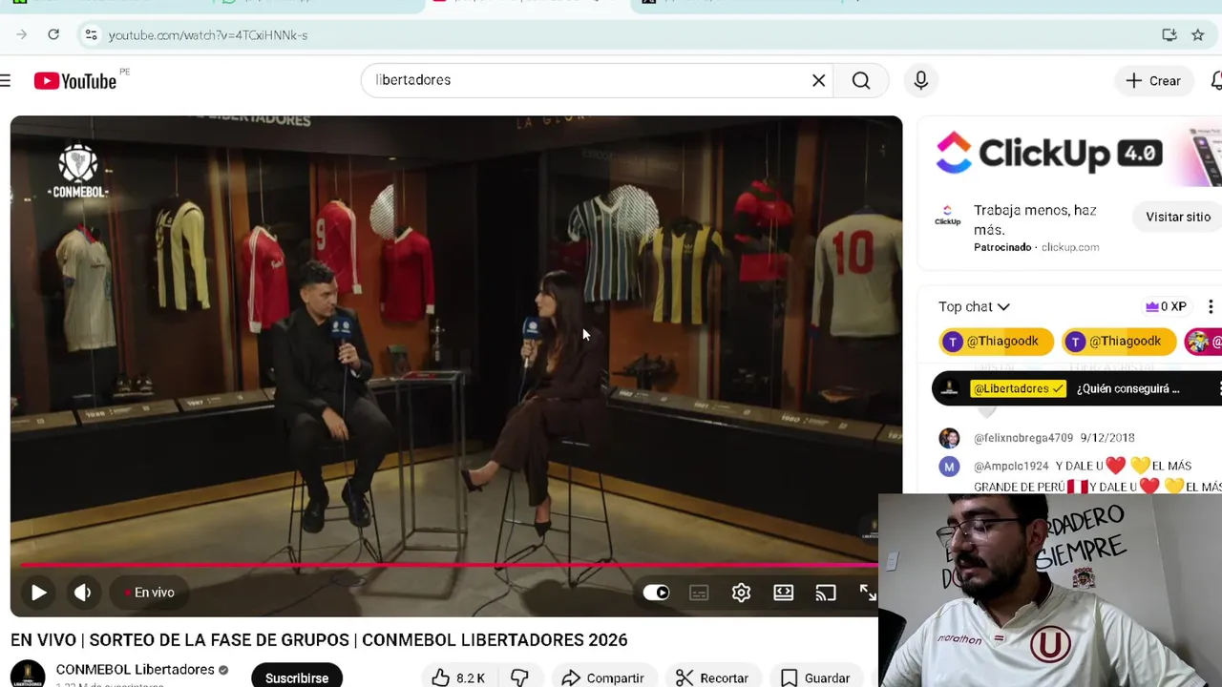The height and width of the screenshot is (687, 1222).
Task: Toggle subtitles in the player controls
Action: coord(699,593)
